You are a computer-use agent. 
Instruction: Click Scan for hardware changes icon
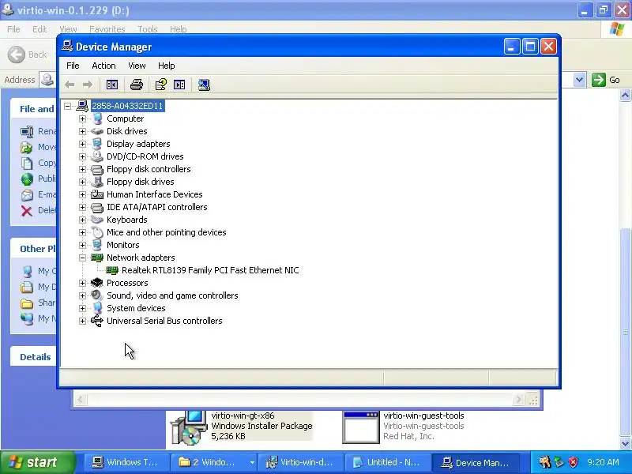pyautogui.click(x=204, y=85)
